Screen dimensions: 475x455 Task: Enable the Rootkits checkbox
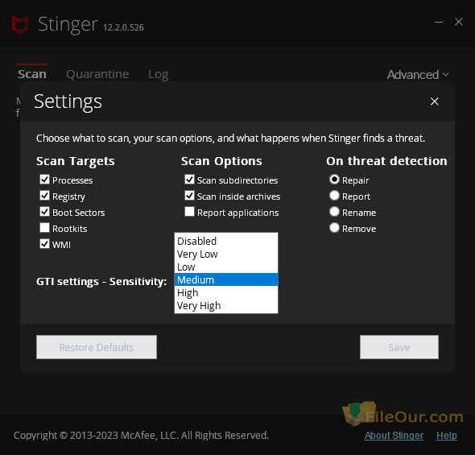click(44, 227)
